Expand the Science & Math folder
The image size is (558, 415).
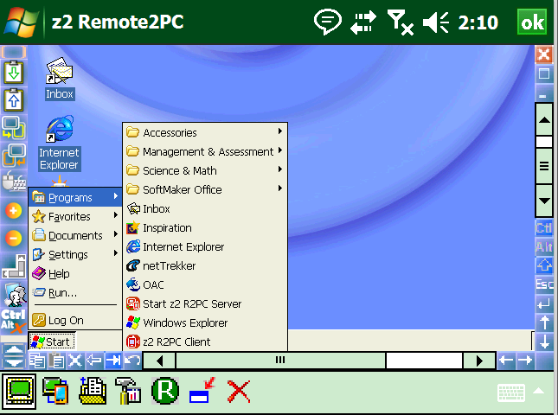click(x=205, y=170)
